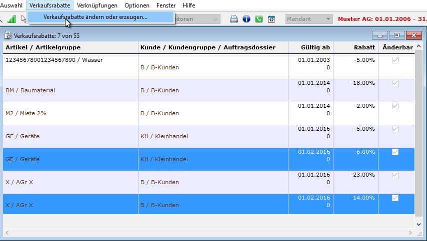Toggle Änderbar checkbox for -6.00% row

pyautogui.click(x=395, y=152)
